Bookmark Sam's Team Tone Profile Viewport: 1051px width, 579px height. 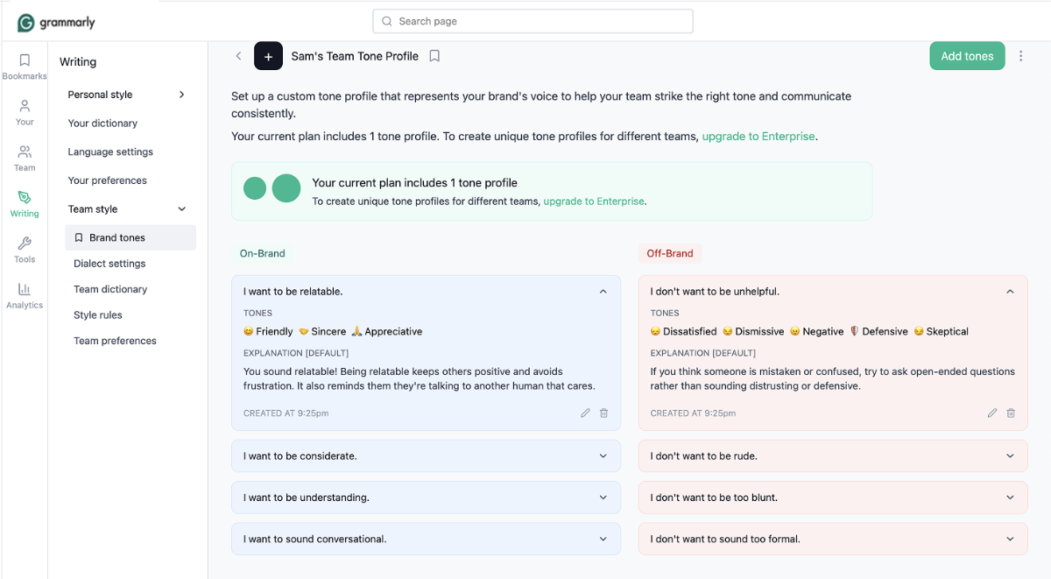click(x=434, y=55)
